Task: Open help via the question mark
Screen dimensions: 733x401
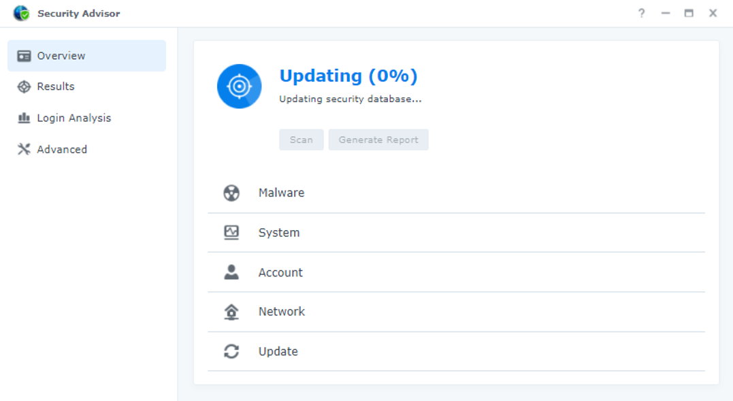Action: coord(641,13)
